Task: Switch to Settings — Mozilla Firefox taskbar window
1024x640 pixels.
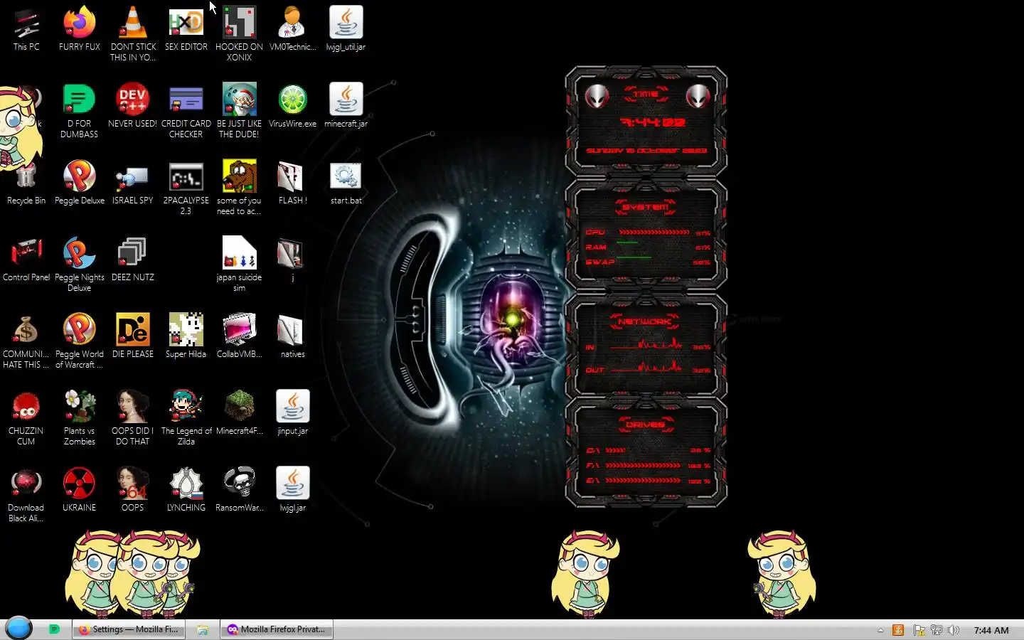Action: 129,629
